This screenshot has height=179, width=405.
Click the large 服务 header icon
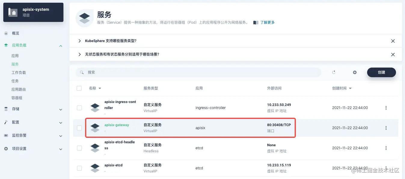pyautogui.click(x=84, y=18)
